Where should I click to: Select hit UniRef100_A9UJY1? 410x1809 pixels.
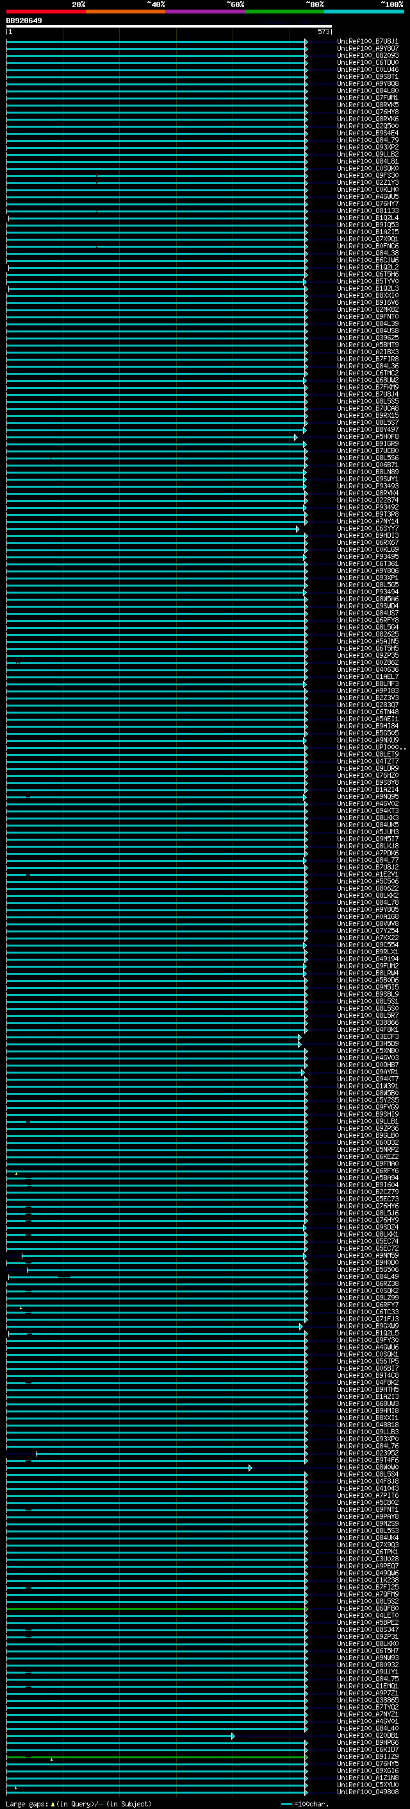click(368, 1672)
